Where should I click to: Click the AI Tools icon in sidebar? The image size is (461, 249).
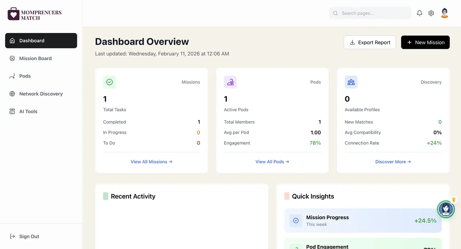12,111
